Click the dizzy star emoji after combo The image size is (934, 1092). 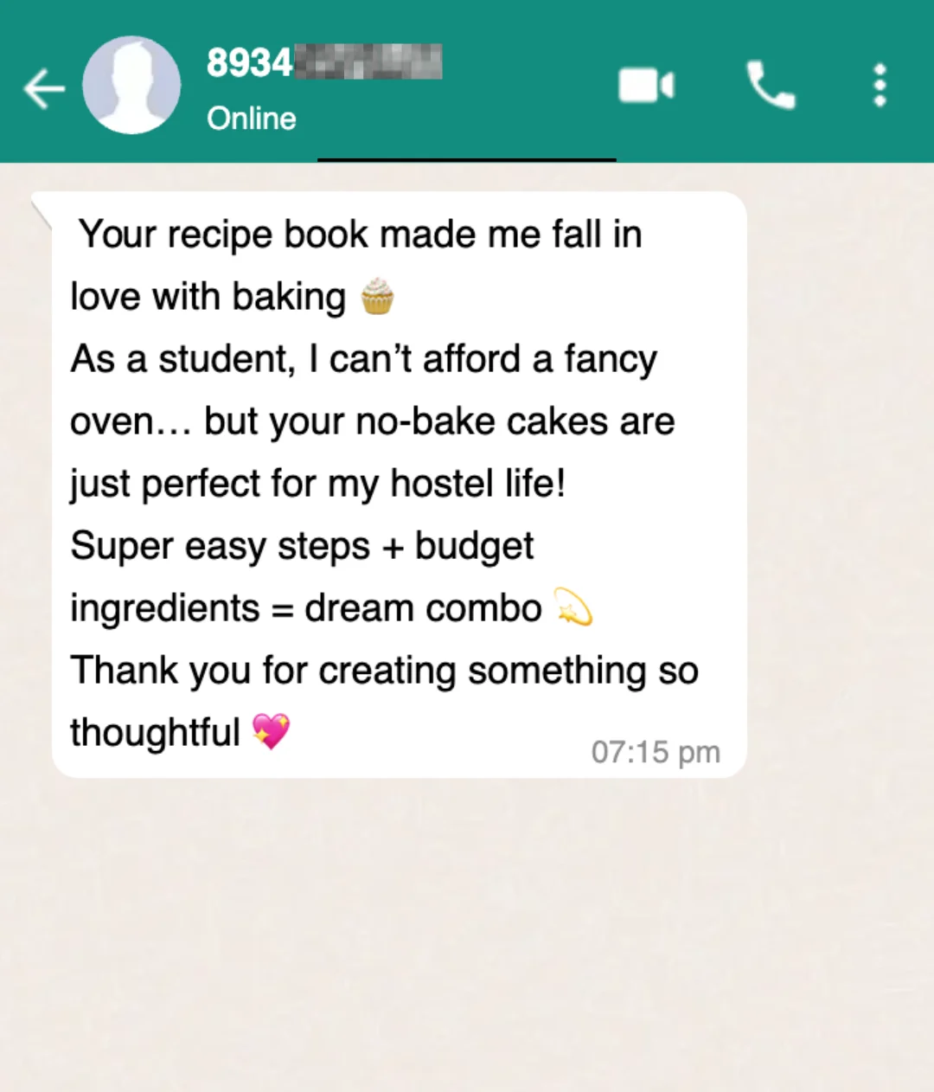click(573, 607)
